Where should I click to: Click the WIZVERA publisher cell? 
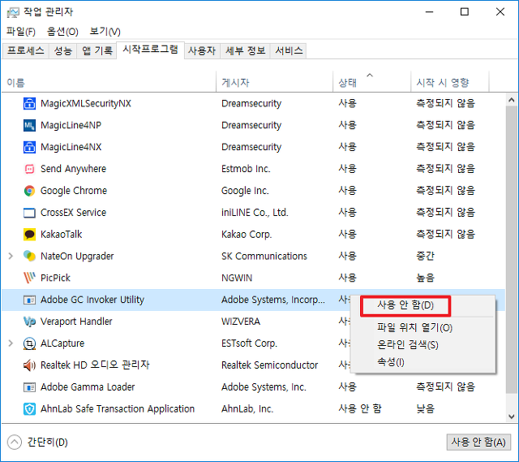pyautogui.click(x=241, y=322)
